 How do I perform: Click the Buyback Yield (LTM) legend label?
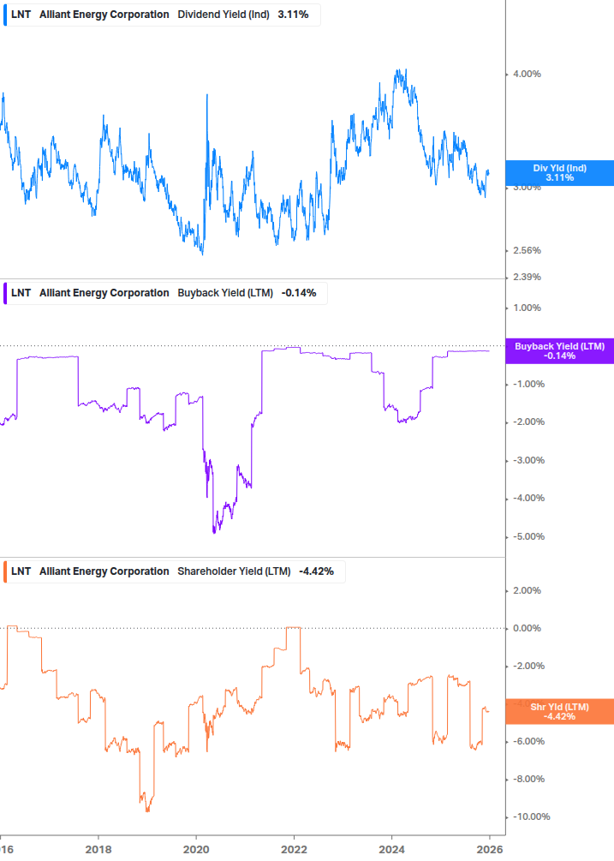(225, 293)
